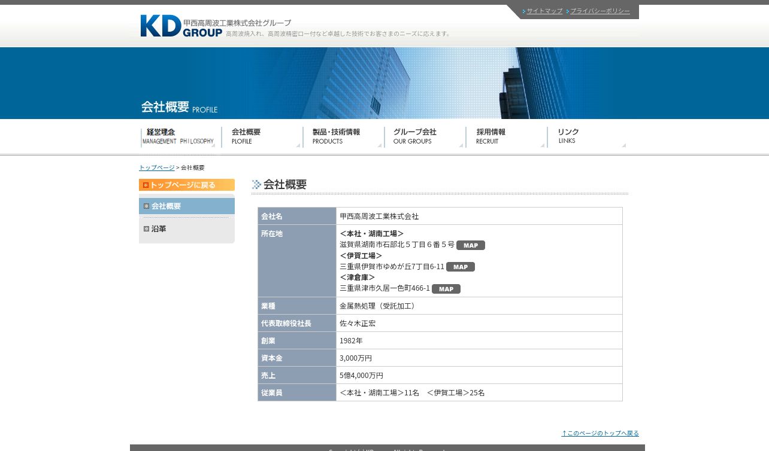This screenshot has height=451, width=769.
Task: Click the 甲西高周波工業株式会社グループ header text
Action: point(237,23)
